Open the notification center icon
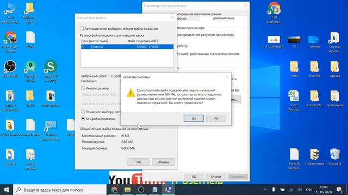The height and width of the screenshot is (195, 348). pos(339,190)
